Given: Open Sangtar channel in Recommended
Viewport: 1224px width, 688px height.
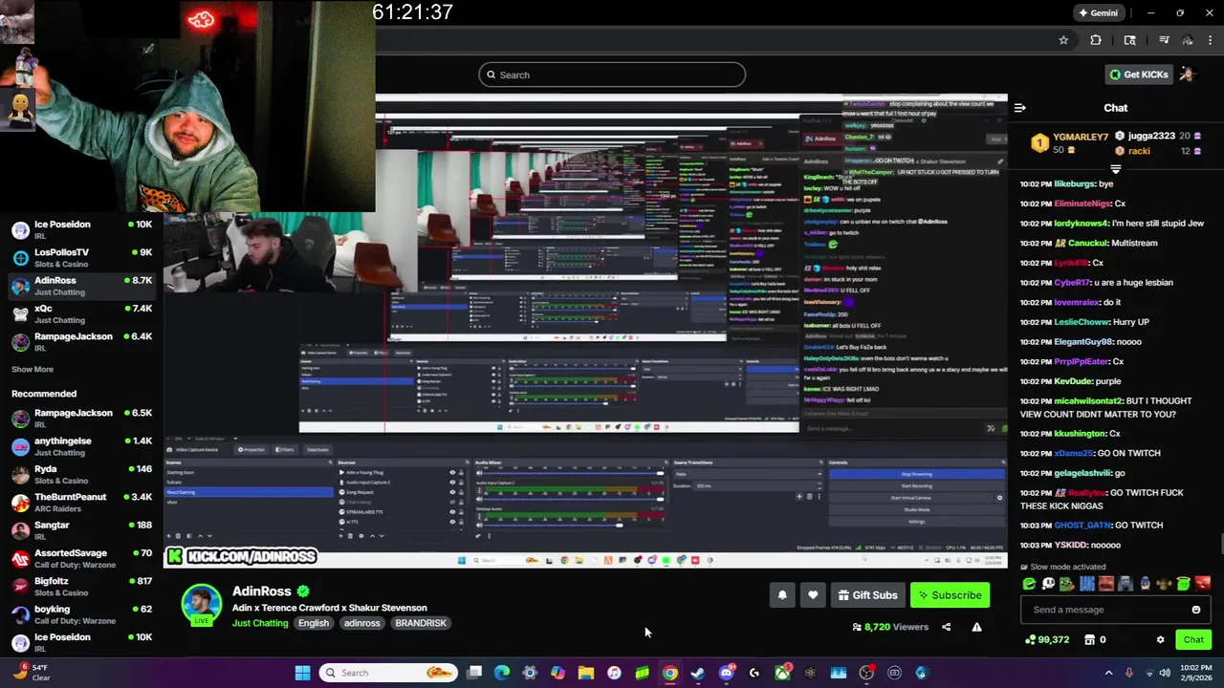Looking at the screenshot, I should pos(81,529).
